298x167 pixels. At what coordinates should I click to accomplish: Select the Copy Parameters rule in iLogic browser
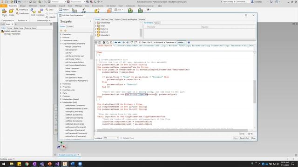[14, 34]
